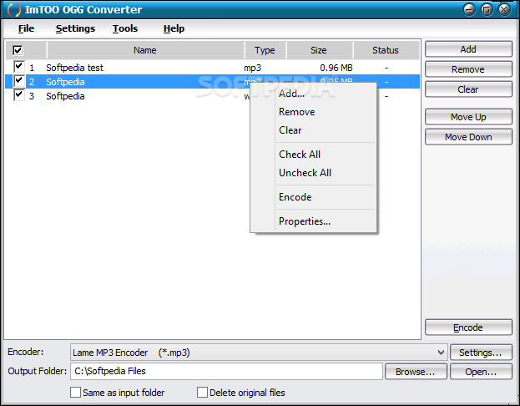This screenshot has height=406, width=520.
Task: Choose Remove from the context menu
Action: click(x=297, y=112)
